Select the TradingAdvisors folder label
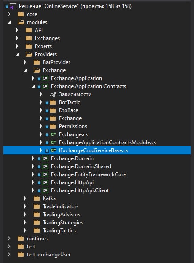Image resolution: width=194 pixels, height=263 pixels. pyautogui.click(x=62, y=214)
